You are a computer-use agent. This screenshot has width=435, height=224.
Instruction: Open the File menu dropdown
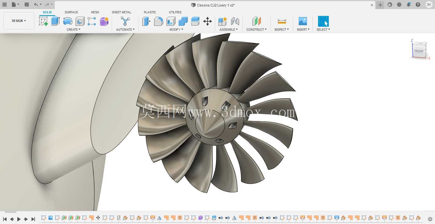[15, 5]
